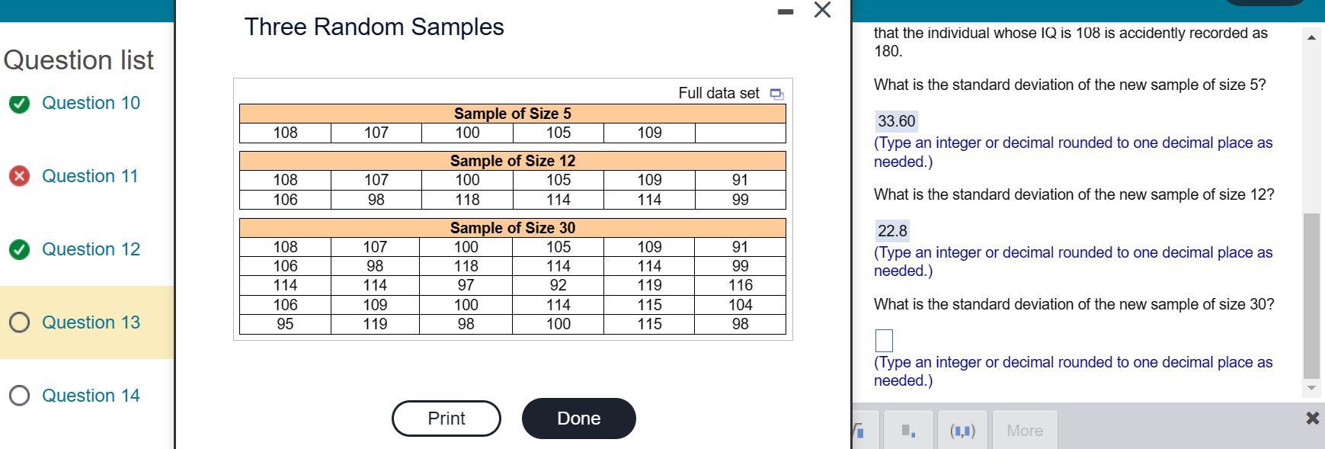Click the red X icon beside Question 11
Image resolution: width=1325 pixels, height=449 pixels.
(19, 176)
